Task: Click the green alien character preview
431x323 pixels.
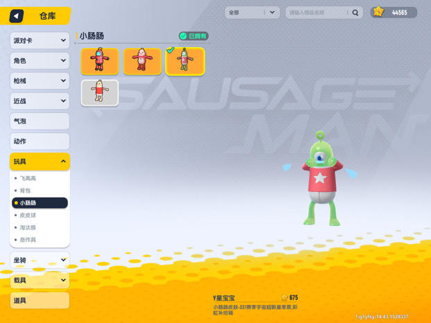Action: click(x=321, y=178)
